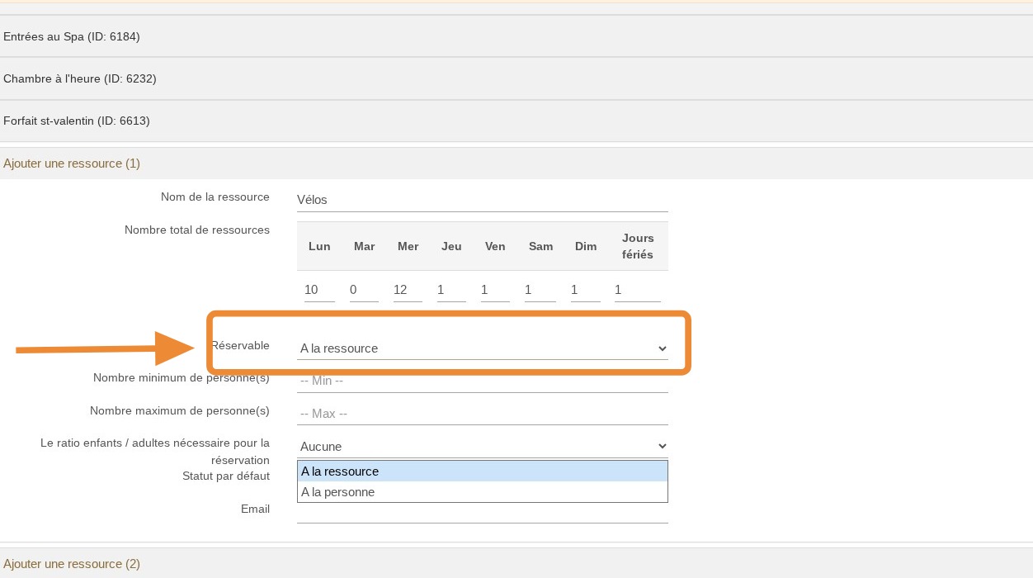Image resolution: width=1033 pixels, height=578 pixels.
Task: Click the Lun resource count field
Action: point(319,290)
